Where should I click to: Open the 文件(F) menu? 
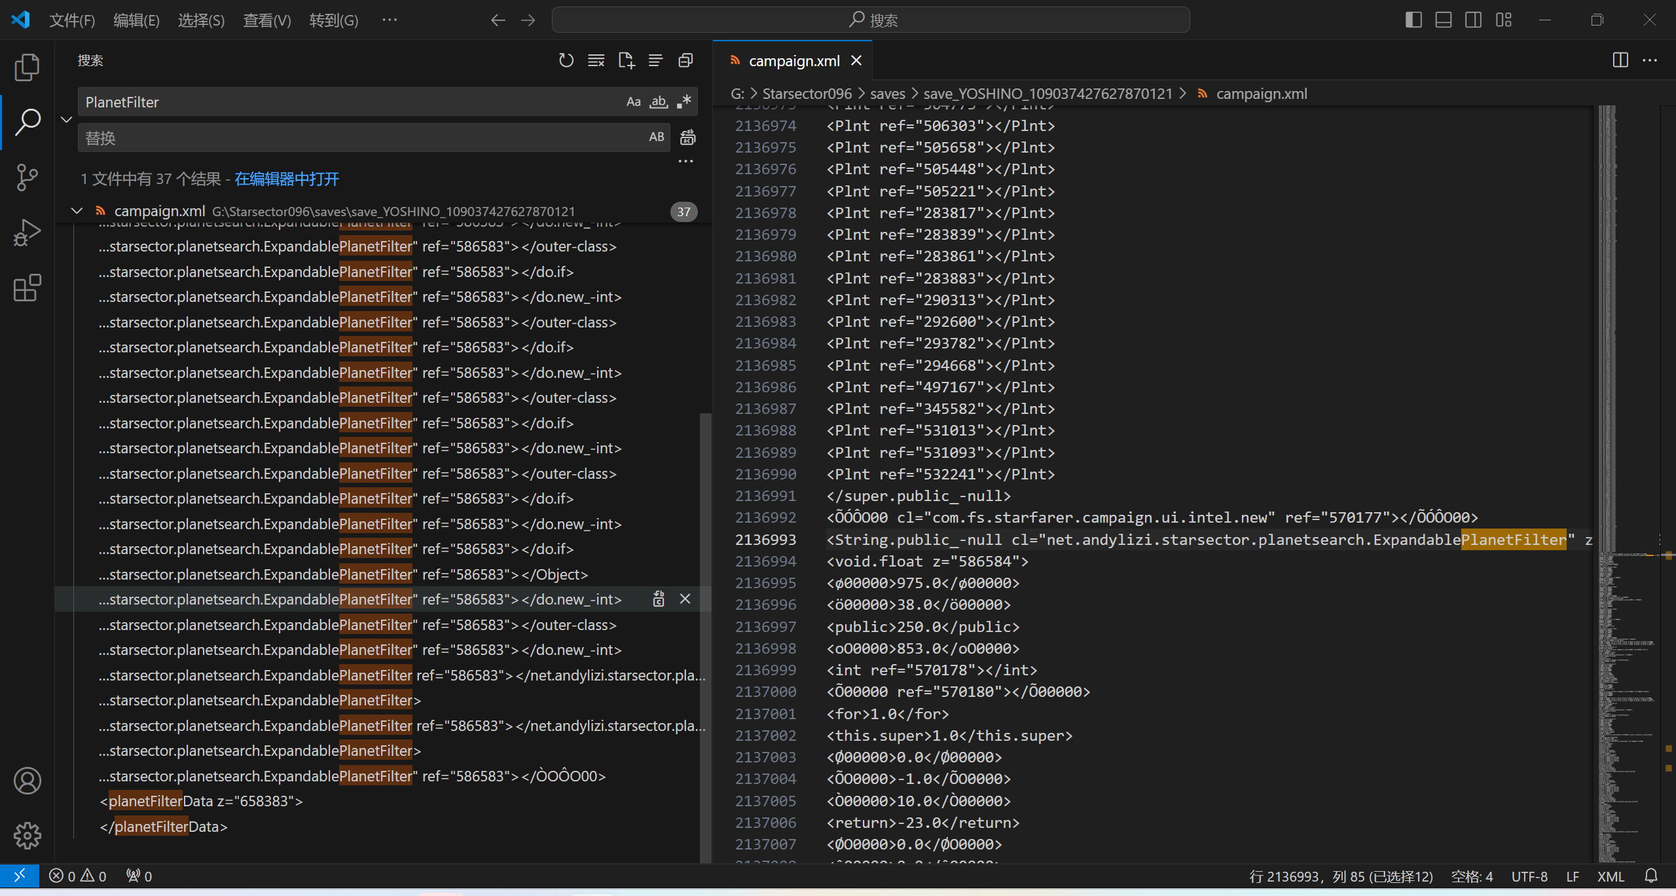pyautogui.click(x=72, y=20)
